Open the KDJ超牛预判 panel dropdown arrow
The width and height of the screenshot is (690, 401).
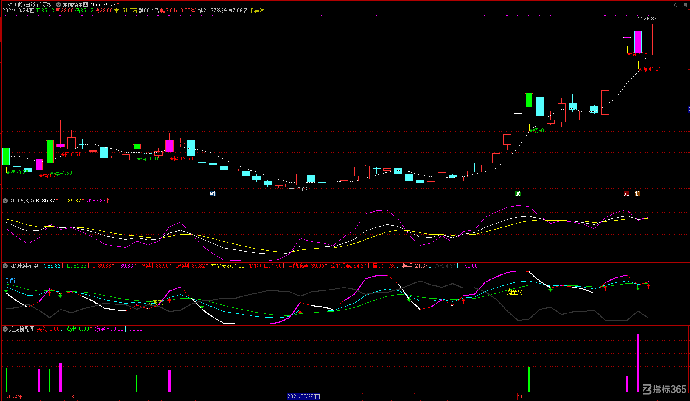point(6,266)
